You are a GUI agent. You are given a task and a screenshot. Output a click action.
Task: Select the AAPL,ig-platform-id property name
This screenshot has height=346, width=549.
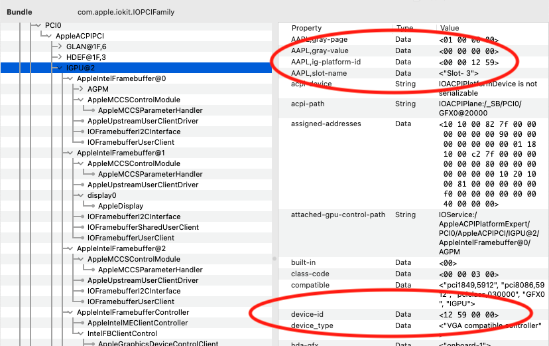pyautogui.click(x=326, y=62)
